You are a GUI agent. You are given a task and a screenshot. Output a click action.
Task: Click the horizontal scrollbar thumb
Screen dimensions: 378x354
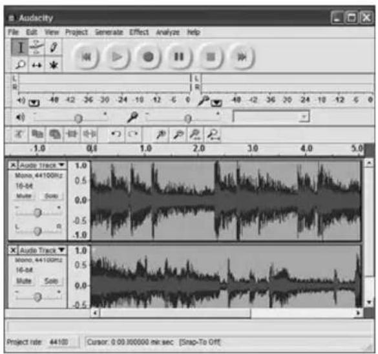(x=176, y=313)
